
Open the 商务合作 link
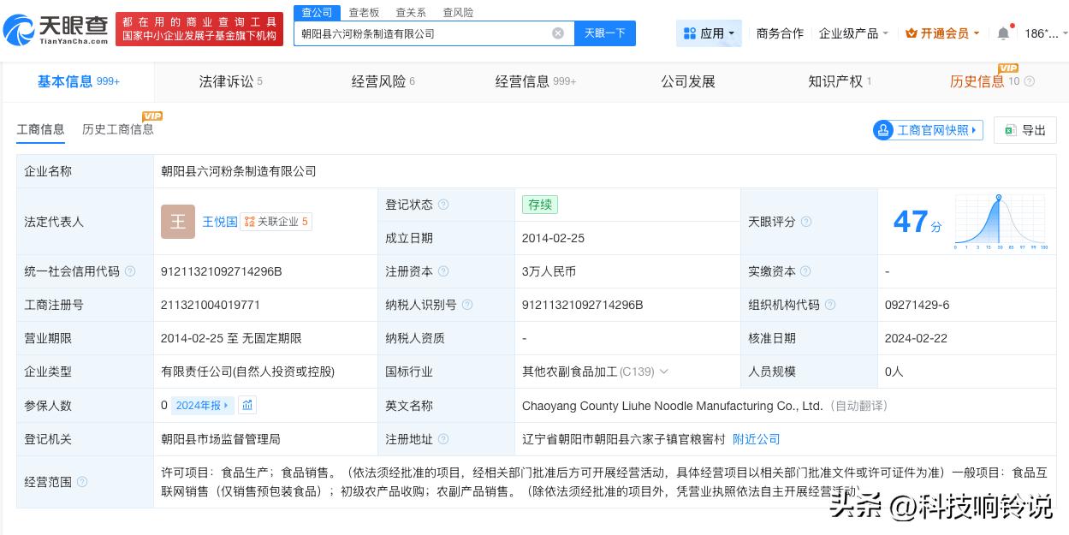click(x=780, y=33)
